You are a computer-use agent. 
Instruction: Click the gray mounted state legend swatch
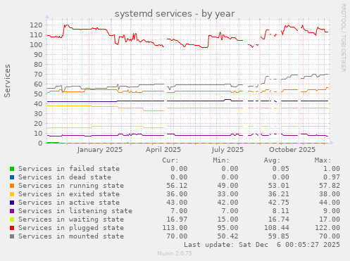12,236
